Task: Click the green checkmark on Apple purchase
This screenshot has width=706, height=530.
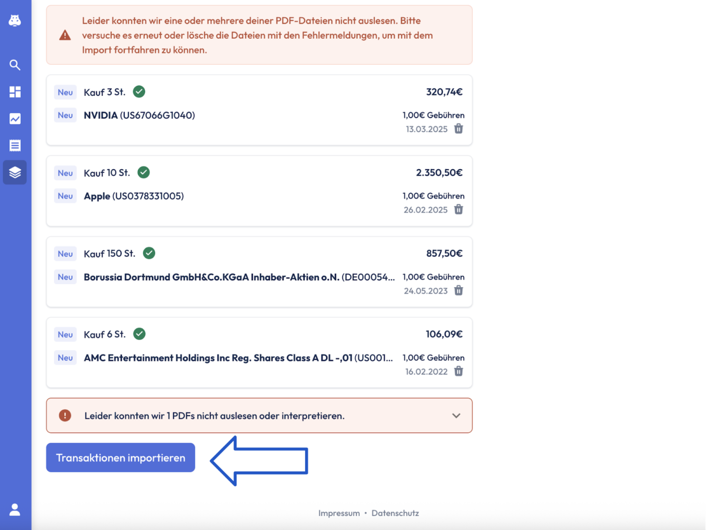Action: [144, 172]
